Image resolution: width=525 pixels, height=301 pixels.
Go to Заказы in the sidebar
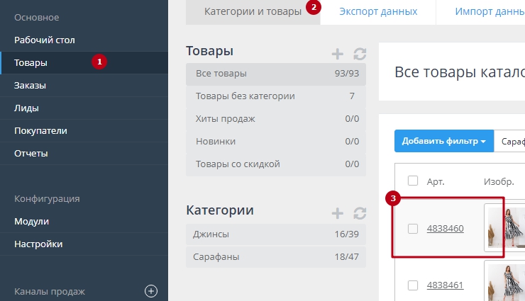tap(31, 86)
